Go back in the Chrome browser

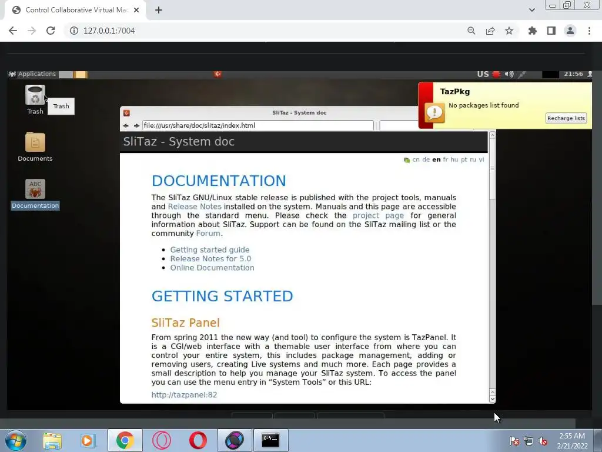pyautogui.click(x=13, y=31)
